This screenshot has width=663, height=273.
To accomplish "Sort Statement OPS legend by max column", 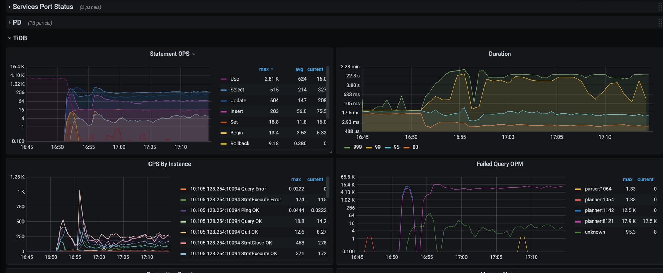I will pos(264,69).
